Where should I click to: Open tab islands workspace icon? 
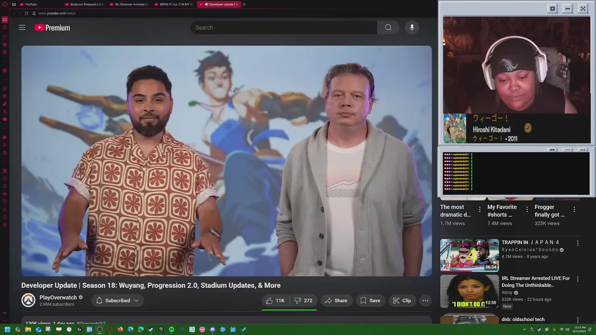pos(14,4)
